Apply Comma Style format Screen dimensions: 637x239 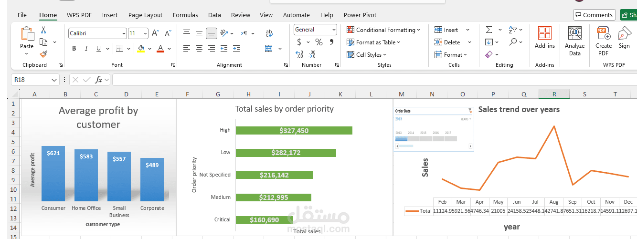[x=331, y=42]
